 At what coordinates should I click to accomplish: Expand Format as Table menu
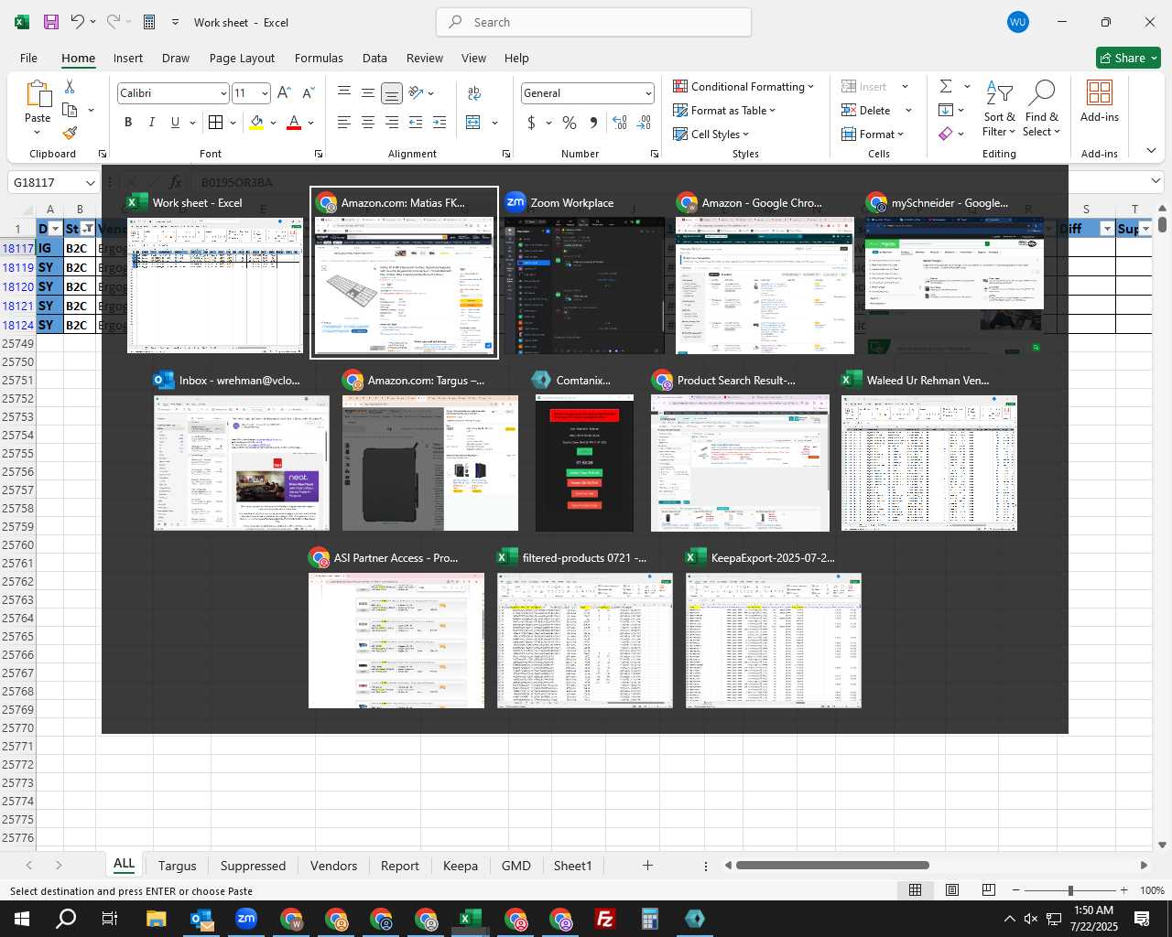point(724,110)
